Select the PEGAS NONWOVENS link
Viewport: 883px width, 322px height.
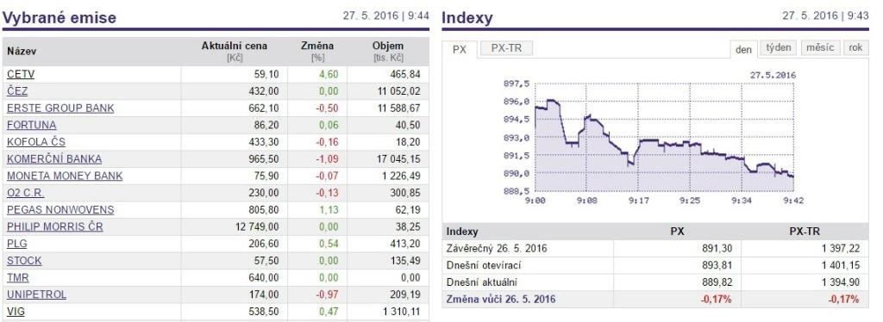coord(60,209)
